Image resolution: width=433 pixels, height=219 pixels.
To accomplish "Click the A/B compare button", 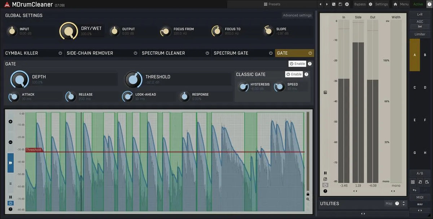I will click(x=420, y=174).
